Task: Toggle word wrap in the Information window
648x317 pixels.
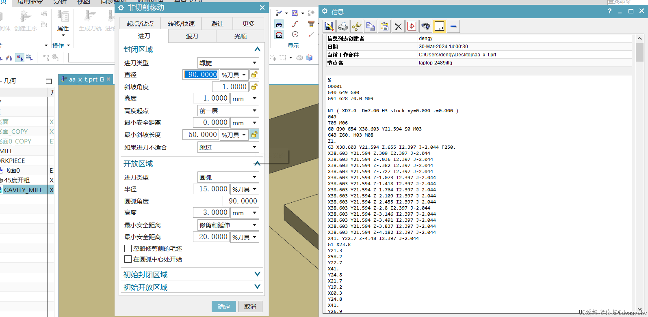Action: pos(440,26)
